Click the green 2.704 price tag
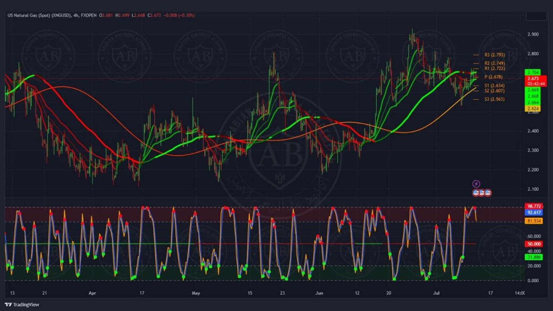553x311 pixels. 533,73
